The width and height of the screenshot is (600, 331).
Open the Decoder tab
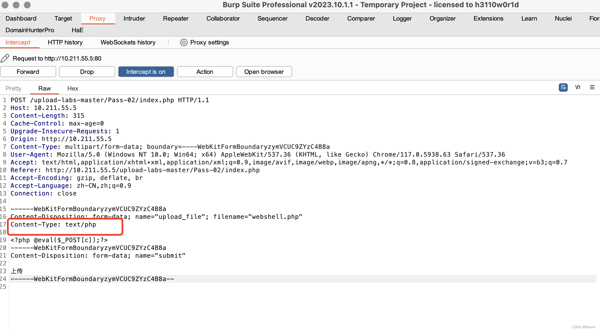pyautogui.click(x=317, y=19)
